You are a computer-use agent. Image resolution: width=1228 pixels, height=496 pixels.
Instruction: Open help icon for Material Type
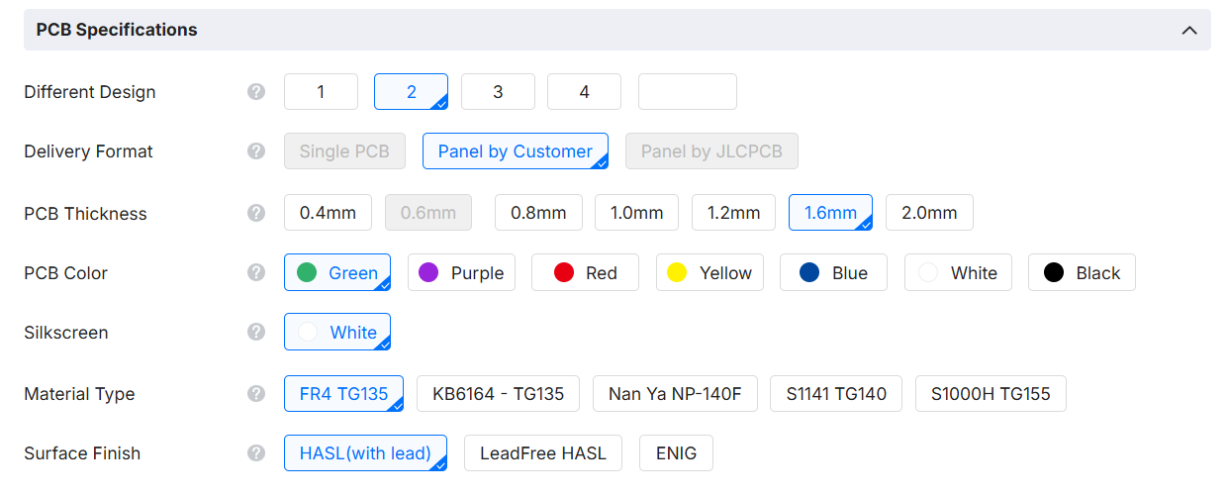[x=256, y=393]
